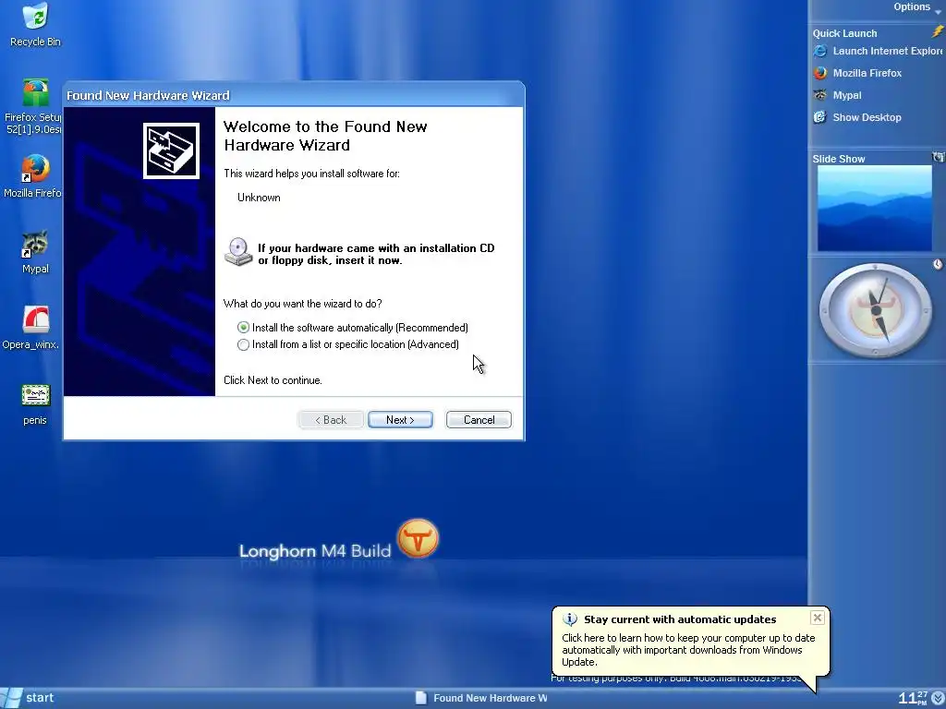Click Mozilla Firefox text link in sidebar
Viewport: 946px width, 709px height.
[867, 73]
